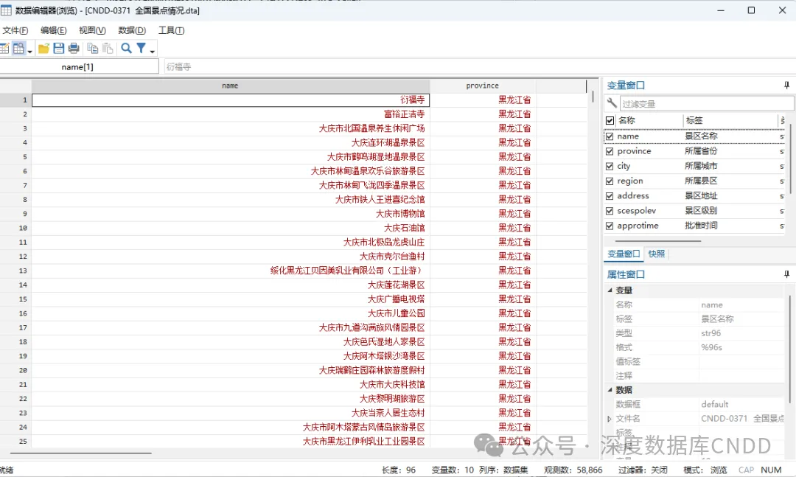Click the Print icon in toolbar
Screen dimensions: 796x477
(x=74, y=49)
